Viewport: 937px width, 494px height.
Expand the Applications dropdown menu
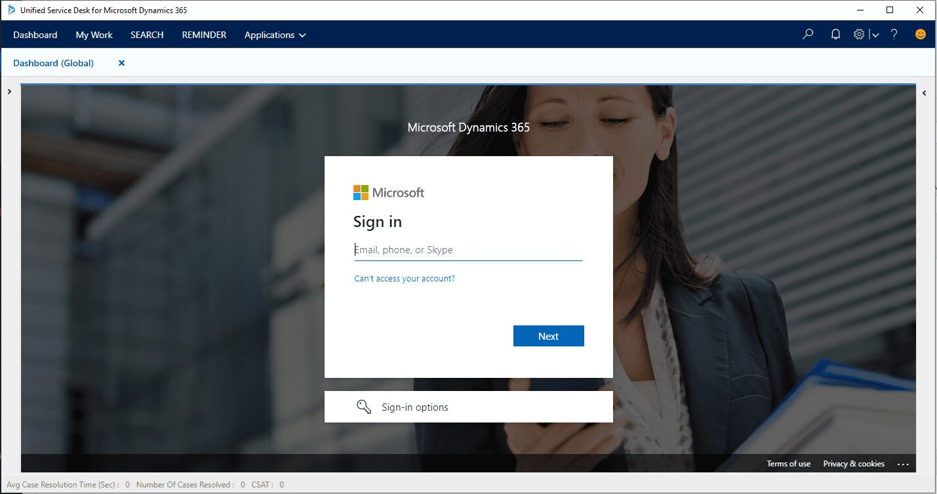(x=275, y=35)
